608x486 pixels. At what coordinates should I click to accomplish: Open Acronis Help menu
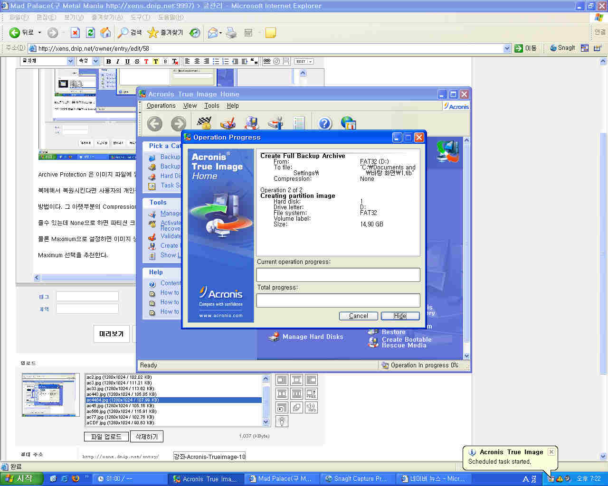[233, 106]
